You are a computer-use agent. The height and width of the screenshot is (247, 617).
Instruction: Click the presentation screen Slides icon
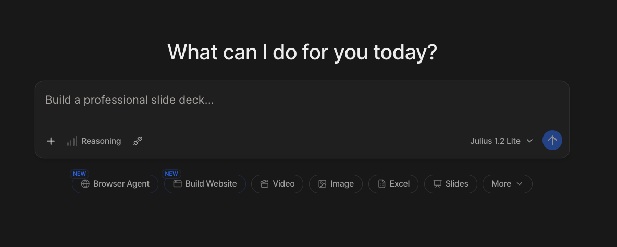coord(438,183)
